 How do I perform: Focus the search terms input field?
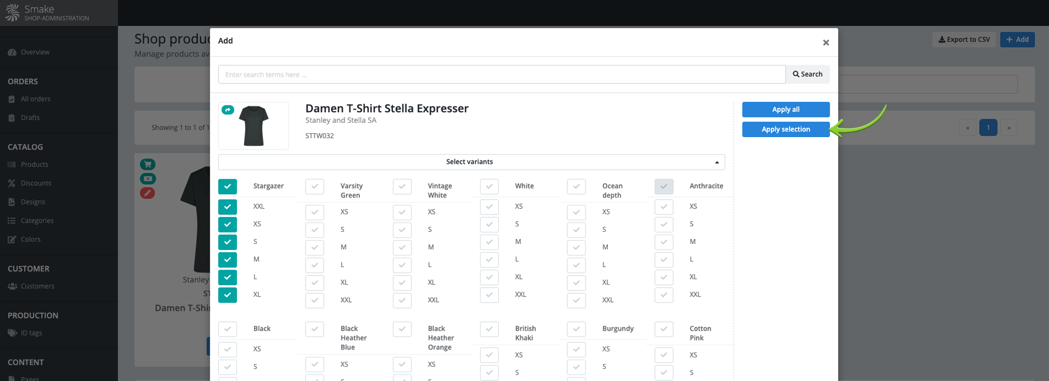point(502,75)
